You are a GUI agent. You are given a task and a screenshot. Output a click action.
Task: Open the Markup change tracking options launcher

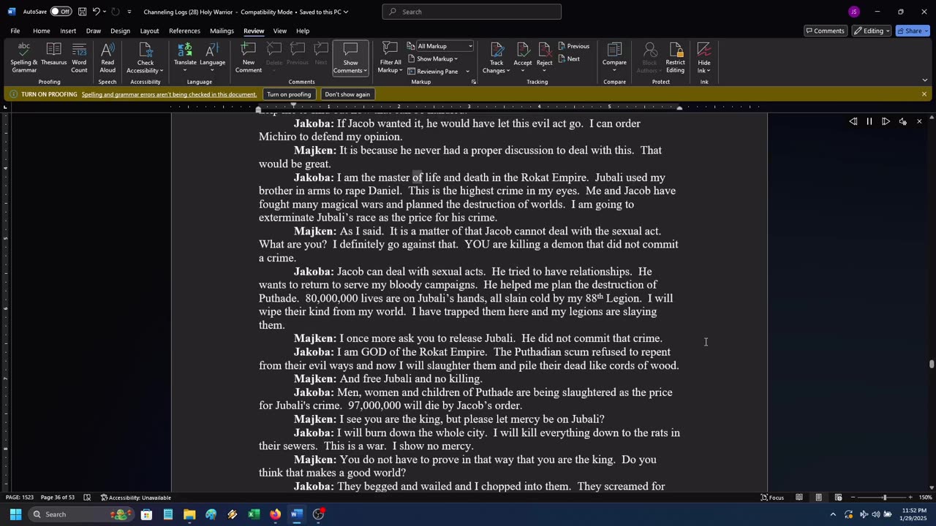(x=474, y=82)
